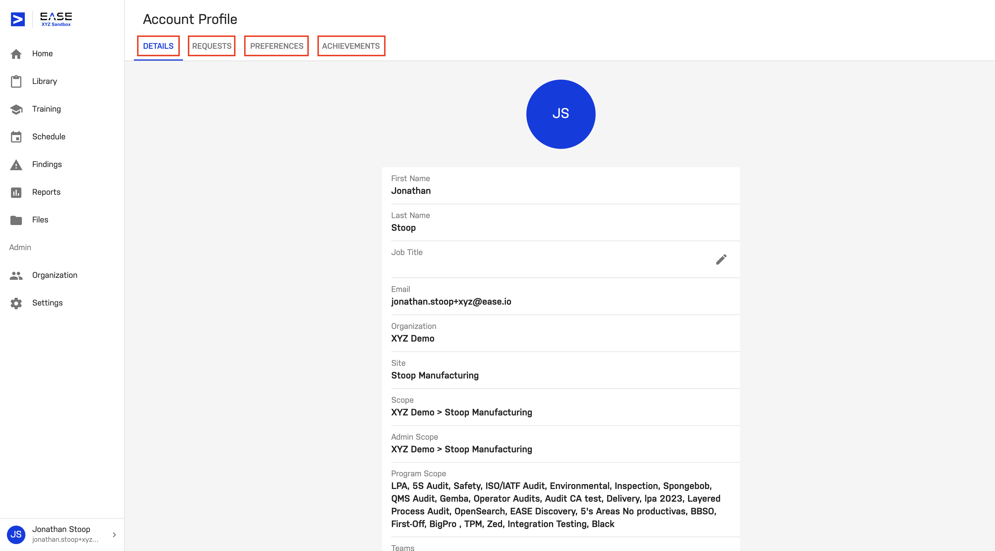Image resolution: width=995 pixels, height=551 pixels.
Task: Click the Account Profile heading
Action: 190,19
